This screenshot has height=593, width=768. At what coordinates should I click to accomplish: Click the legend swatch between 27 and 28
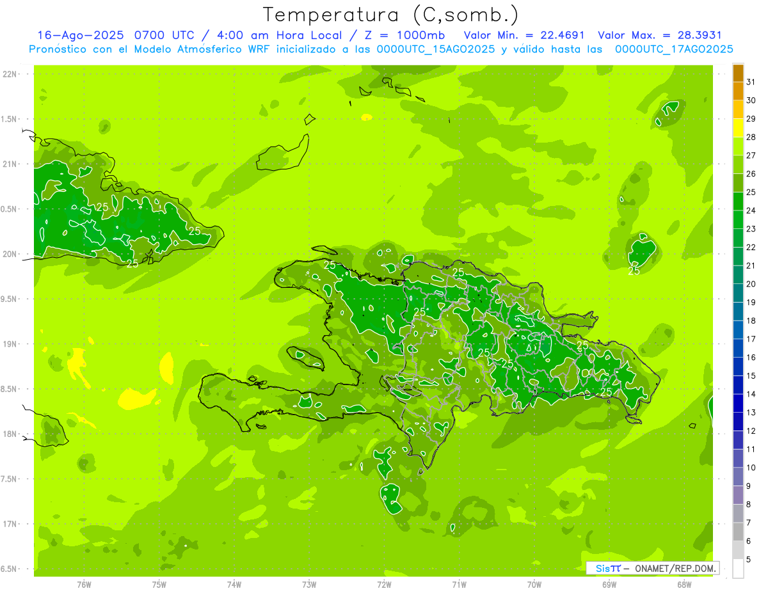click(x=738, y=146)
